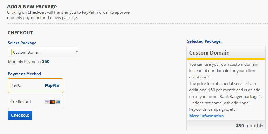
Task: Open the Select Package dropdown
Action: [44, 52]
